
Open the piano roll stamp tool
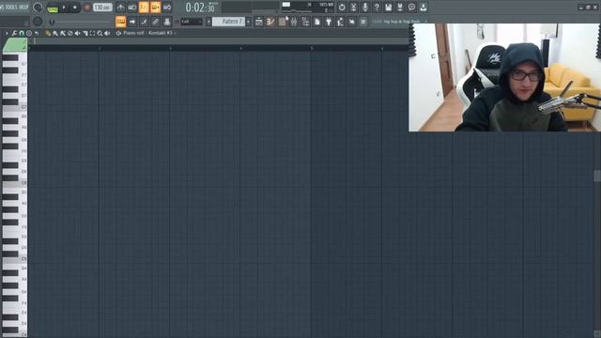point(29,34)
